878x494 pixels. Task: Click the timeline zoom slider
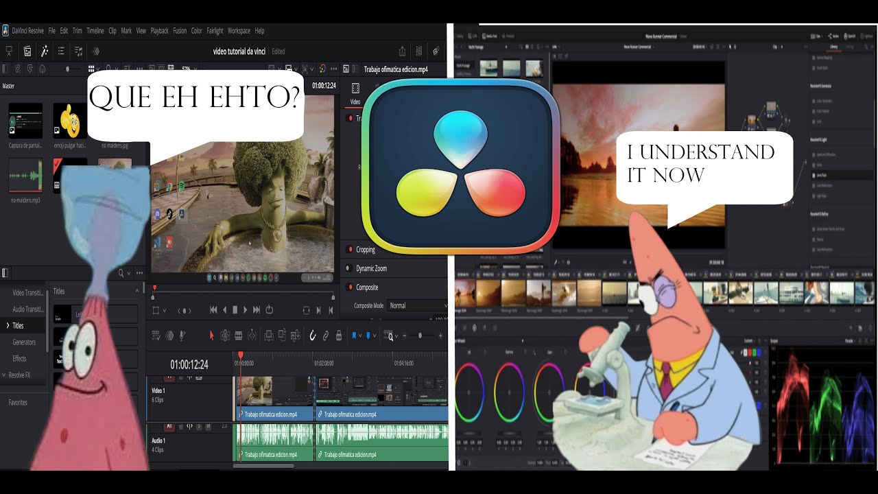pyautogui.click(x=420, y=336)
